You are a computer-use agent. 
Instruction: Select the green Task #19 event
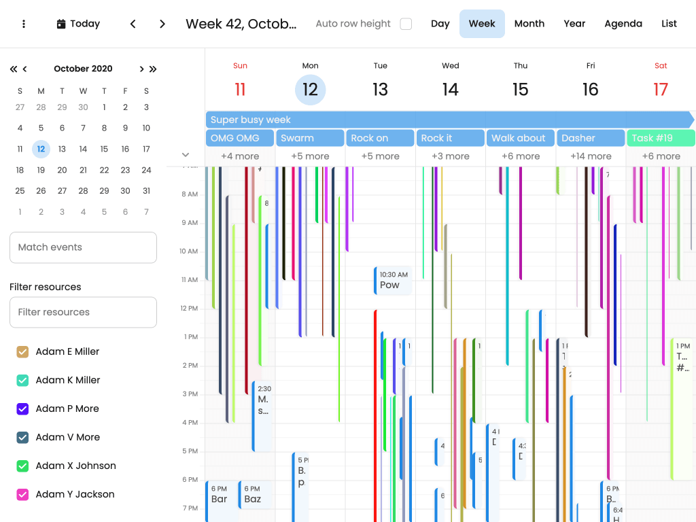660,138
